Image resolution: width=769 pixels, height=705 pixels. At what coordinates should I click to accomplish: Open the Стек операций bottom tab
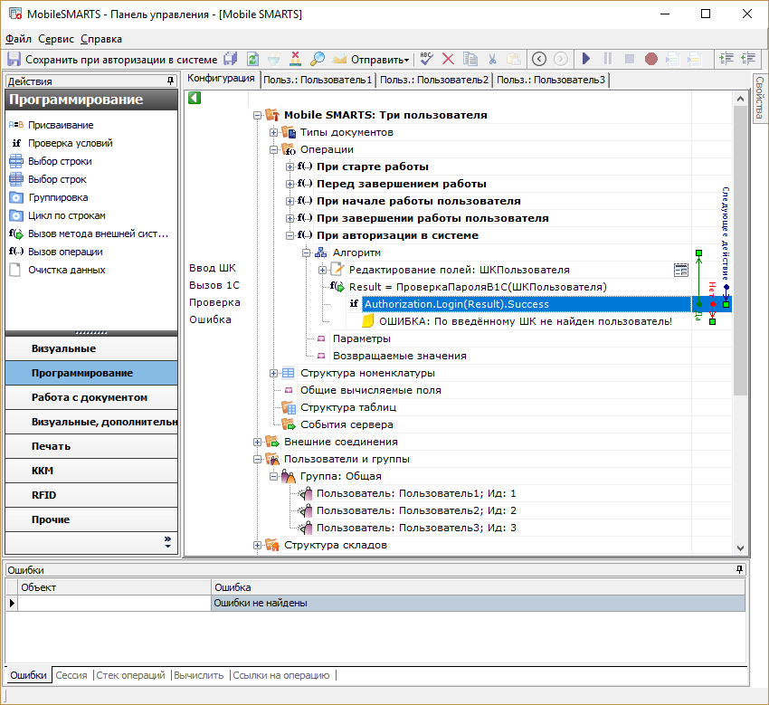pyautogui.click(x=130, y=675)
